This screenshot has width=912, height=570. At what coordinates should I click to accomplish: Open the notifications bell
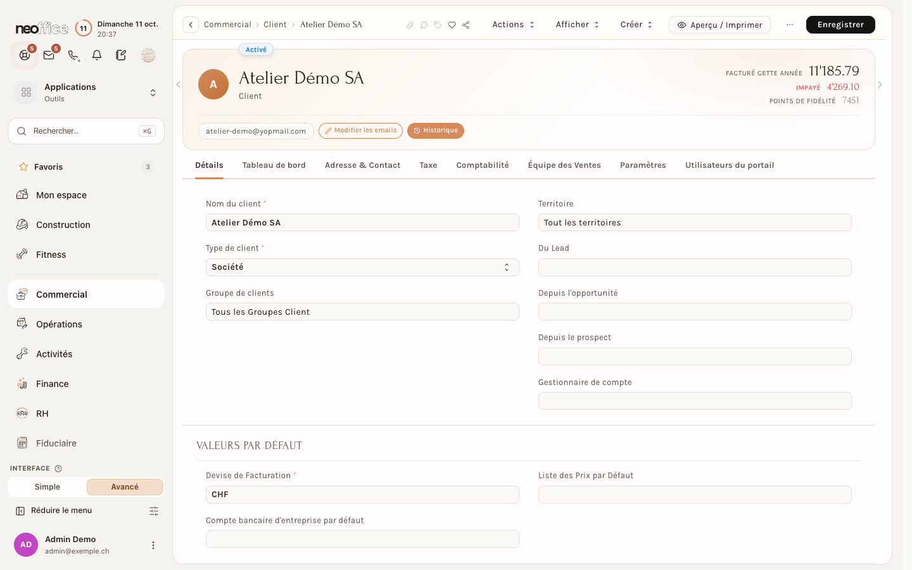(97, 55)
